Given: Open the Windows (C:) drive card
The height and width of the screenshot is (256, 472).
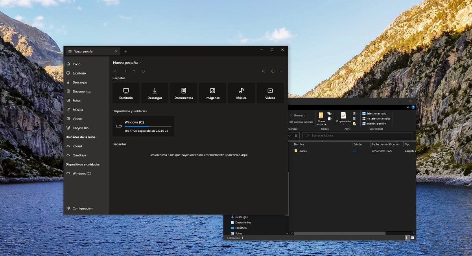Looking at the screenshot, I should pyautogui.click(x=143, y=126).
